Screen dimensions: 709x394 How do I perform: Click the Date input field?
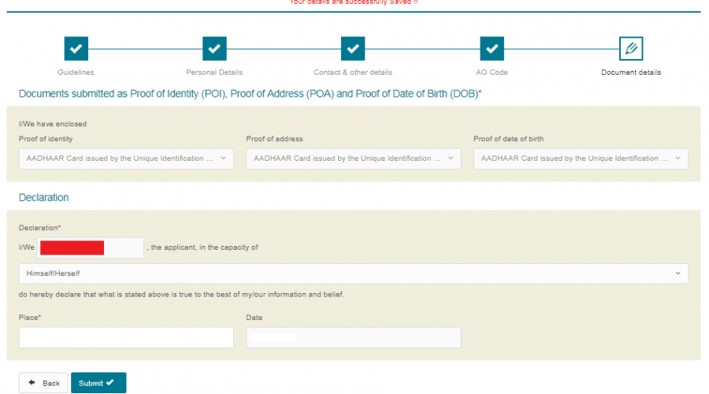click(x=354, y=337)
